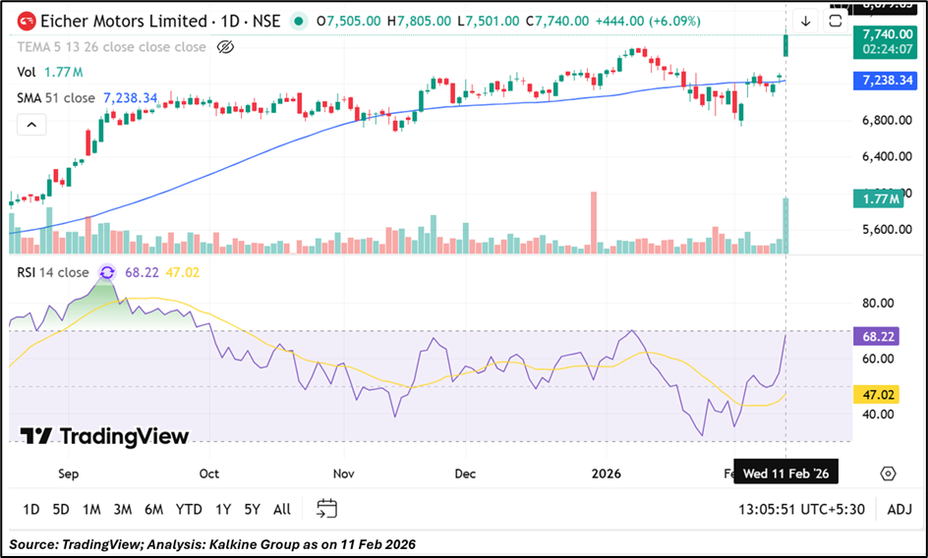Open the timezone menu showing UTC+5:30
Viewport: 928px width, 558px height.
tap(802, 509)
